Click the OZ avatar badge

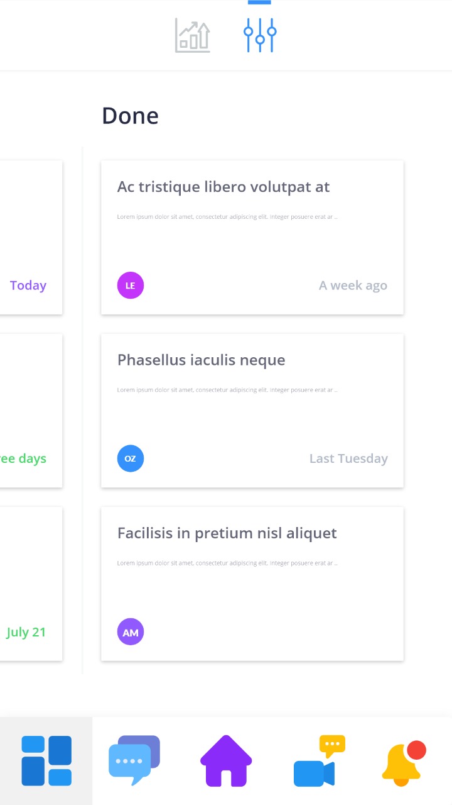click(131, 458)
